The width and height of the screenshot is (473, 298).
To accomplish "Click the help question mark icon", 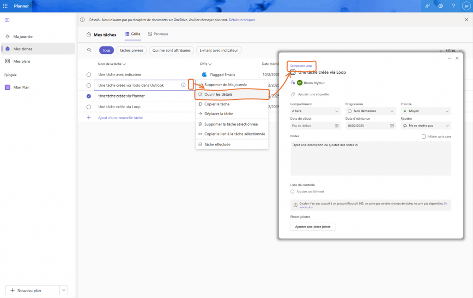I will [453, 6].
